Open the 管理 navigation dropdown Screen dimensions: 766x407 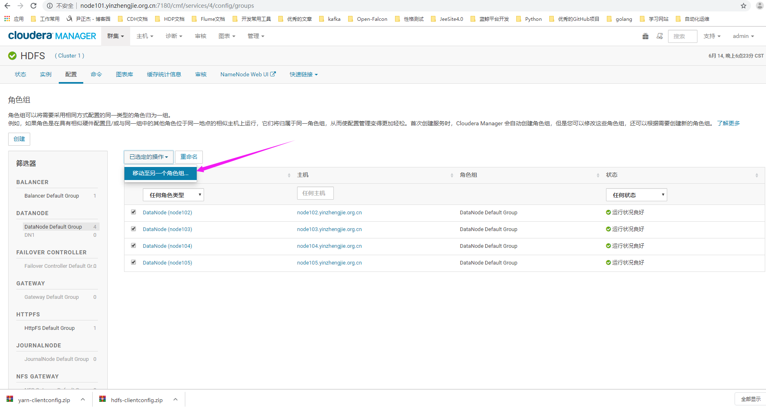click(x=256, y=36)
